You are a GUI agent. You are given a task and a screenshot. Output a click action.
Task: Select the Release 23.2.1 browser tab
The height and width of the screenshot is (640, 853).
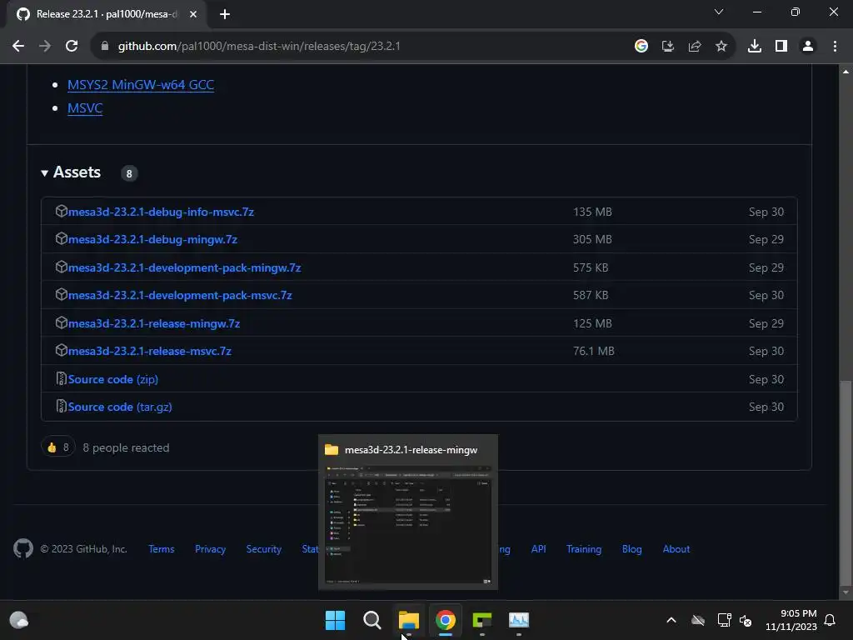106,14
